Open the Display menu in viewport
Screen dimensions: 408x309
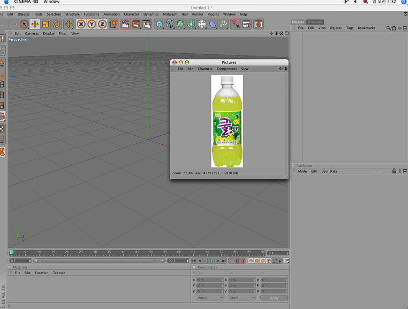coord(49,33)
